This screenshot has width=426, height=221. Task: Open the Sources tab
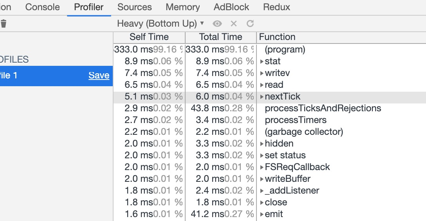click(134, 7)
